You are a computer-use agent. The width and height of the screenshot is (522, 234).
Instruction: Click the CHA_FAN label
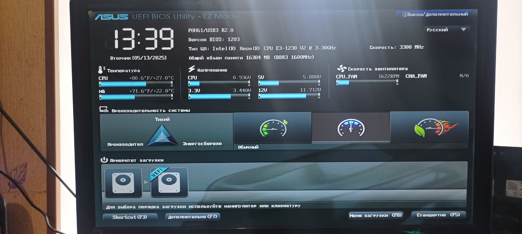pyautogui.click(x=416, y=76)
